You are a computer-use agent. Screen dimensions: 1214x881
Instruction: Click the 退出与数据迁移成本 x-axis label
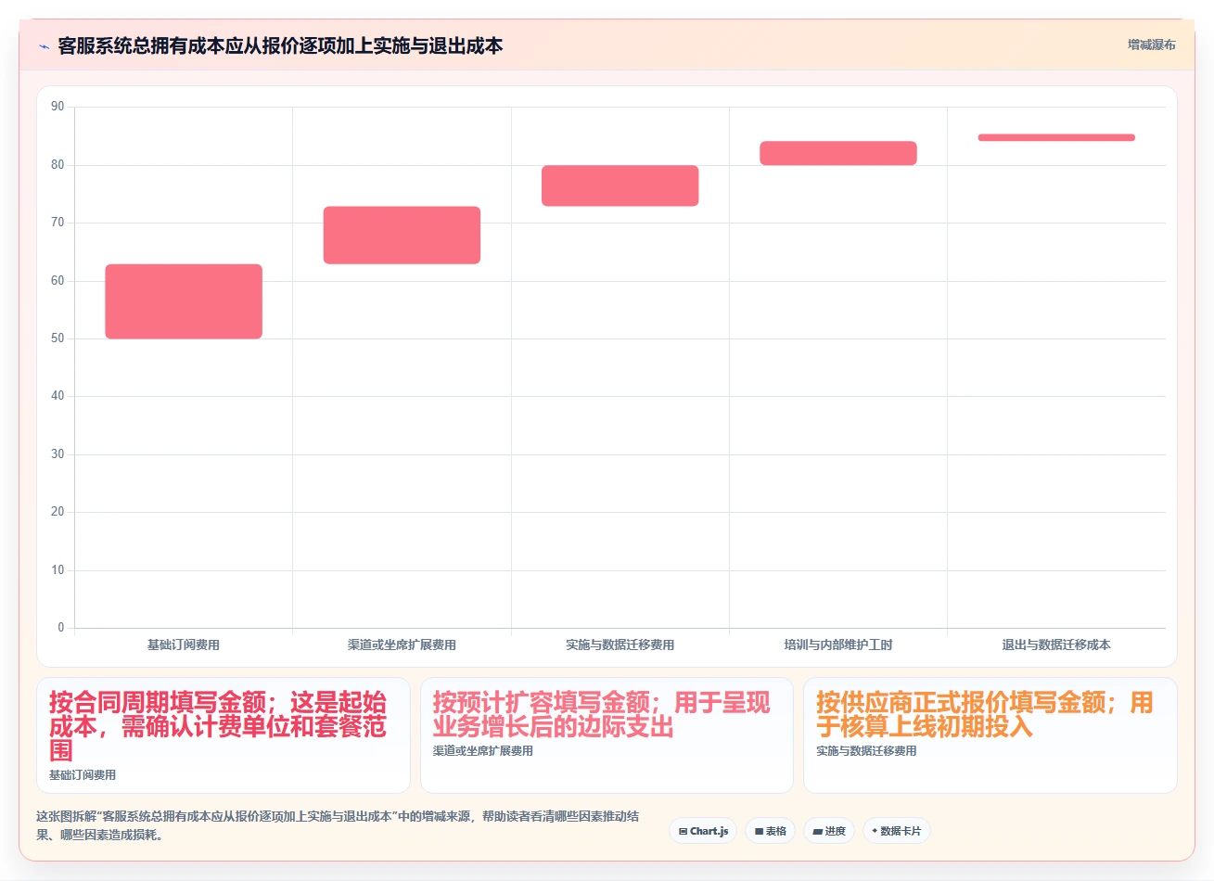pyautogui.click(x=1056, y=645)
